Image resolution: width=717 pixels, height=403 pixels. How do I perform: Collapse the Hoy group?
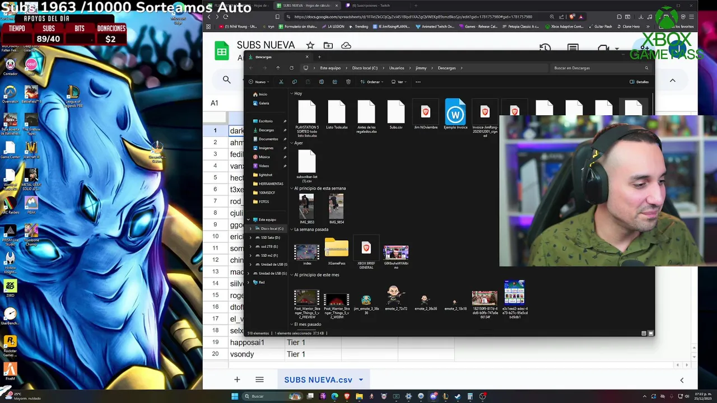(x=292, y=93)
